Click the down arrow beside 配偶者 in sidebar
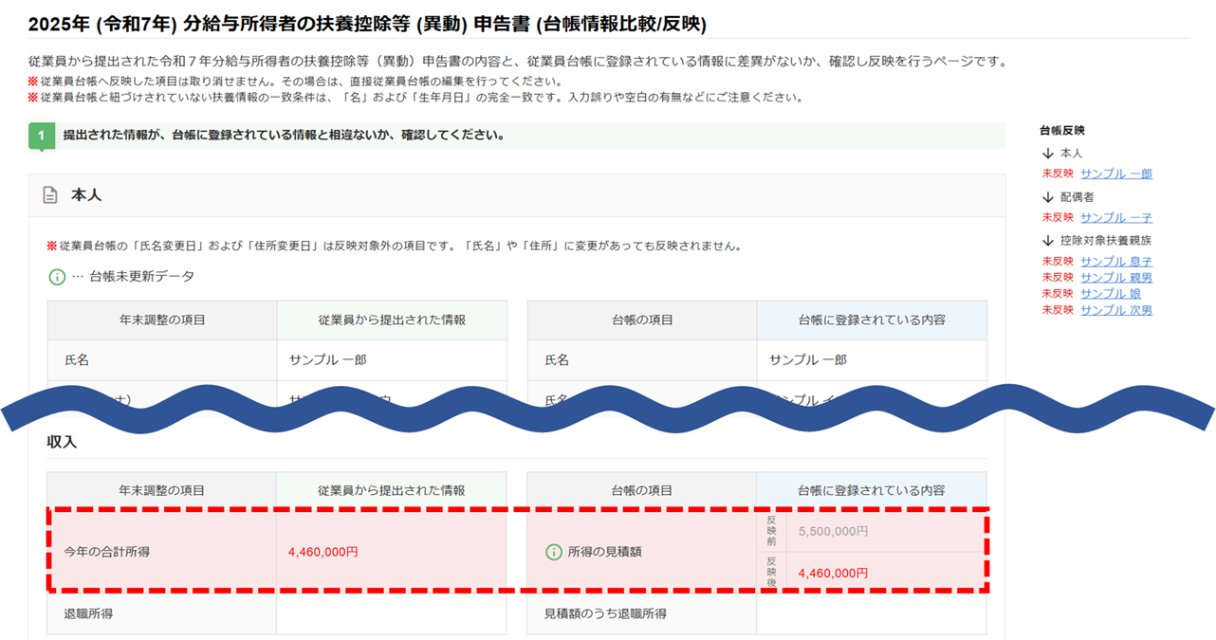 [1047, 197]
